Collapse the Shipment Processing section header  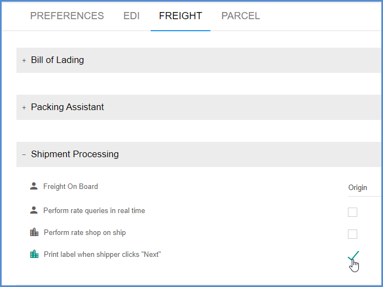199,154
